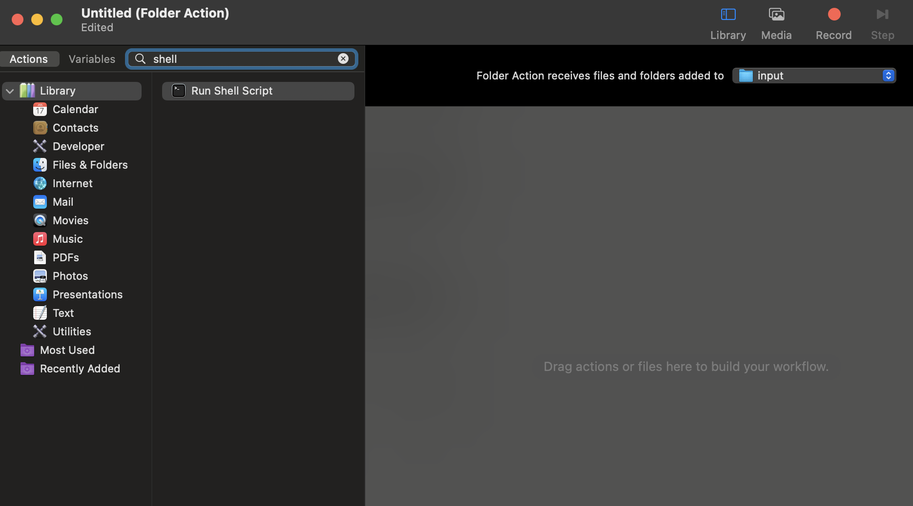The height and width of the screenshot is (506, 913).
Task: Choose the Mail category
Action: click(x=62, y=202)
